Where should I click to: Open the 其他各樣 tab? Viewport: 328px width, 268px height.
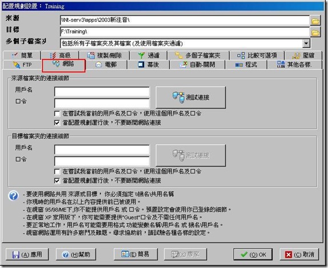tap(294, 64)
